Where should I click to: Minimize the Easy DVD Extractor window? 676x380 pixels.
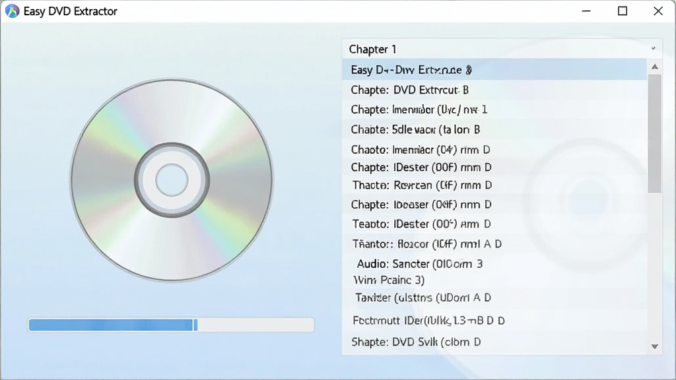point(586,11)
